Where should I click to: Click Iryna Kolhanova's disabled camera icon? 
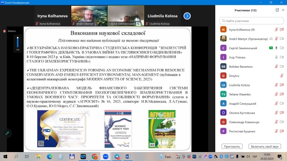282,30
